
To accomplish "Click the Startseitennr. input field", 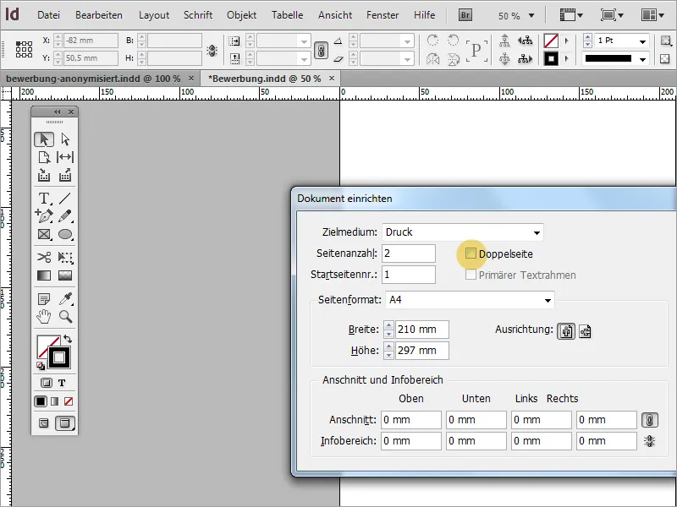I will [x=409, y=275].
